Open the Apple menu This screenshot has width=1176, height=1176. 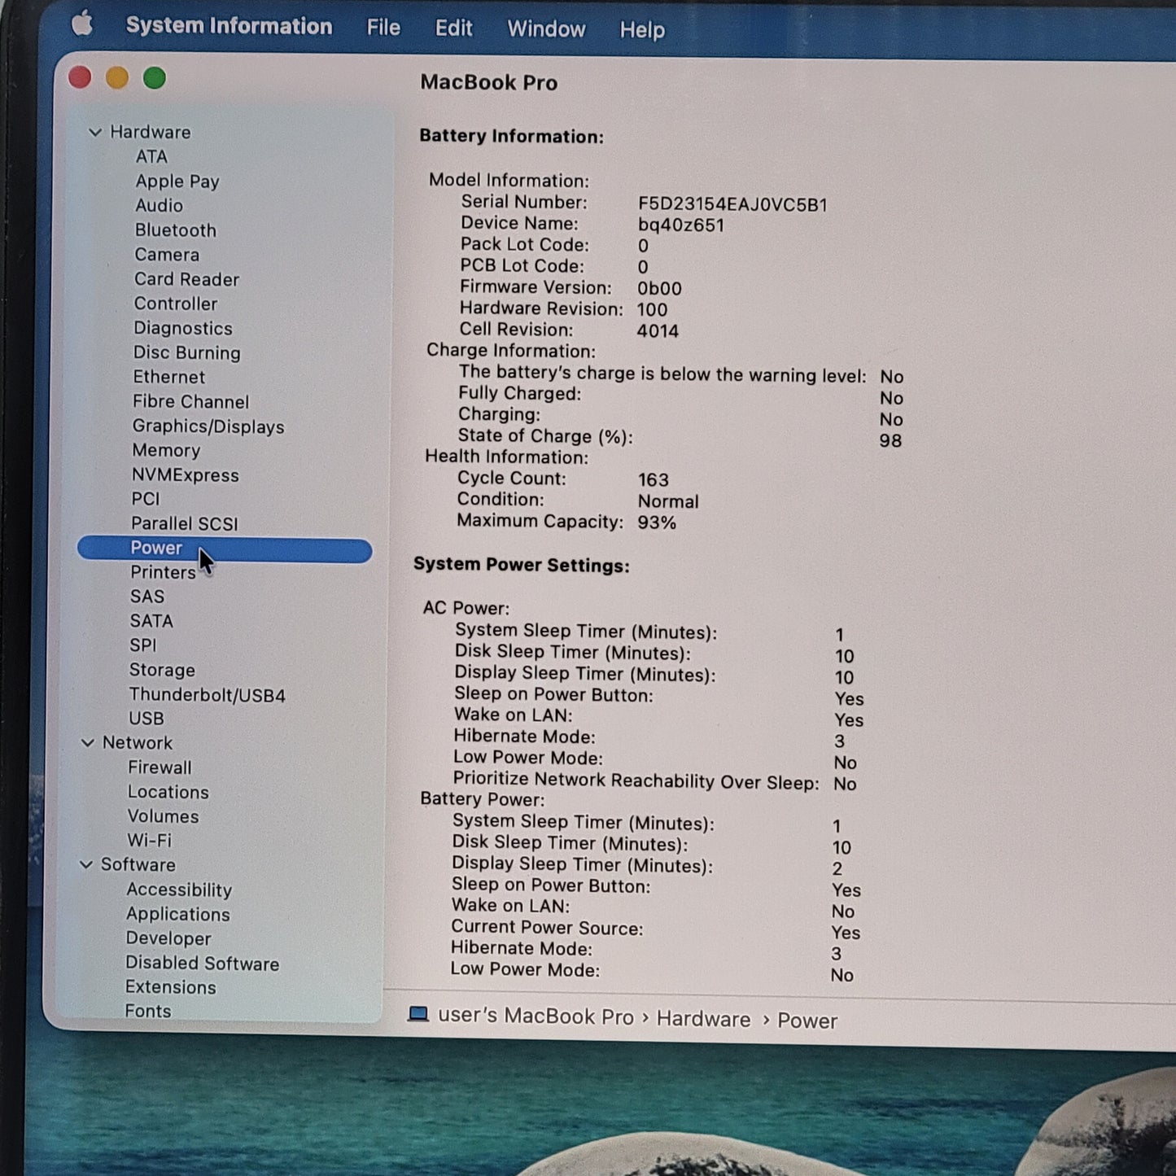(82, 24)
